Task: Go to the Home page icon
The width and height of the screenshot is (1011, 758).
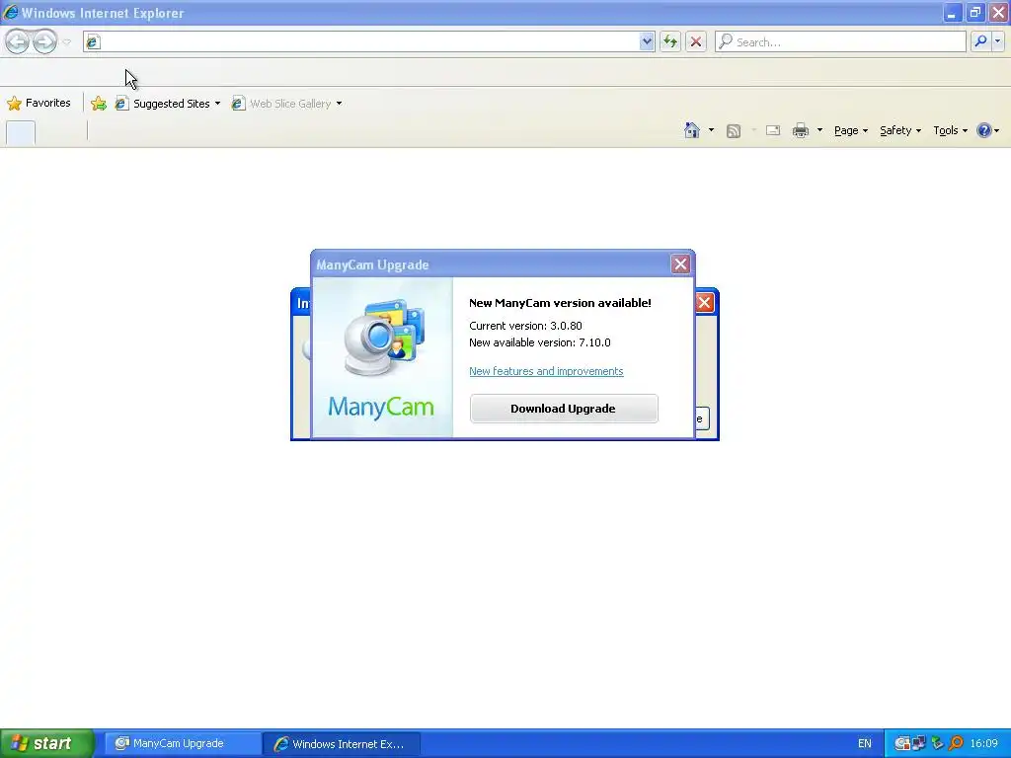Action: pyautogui.click(x=692, y=130)
